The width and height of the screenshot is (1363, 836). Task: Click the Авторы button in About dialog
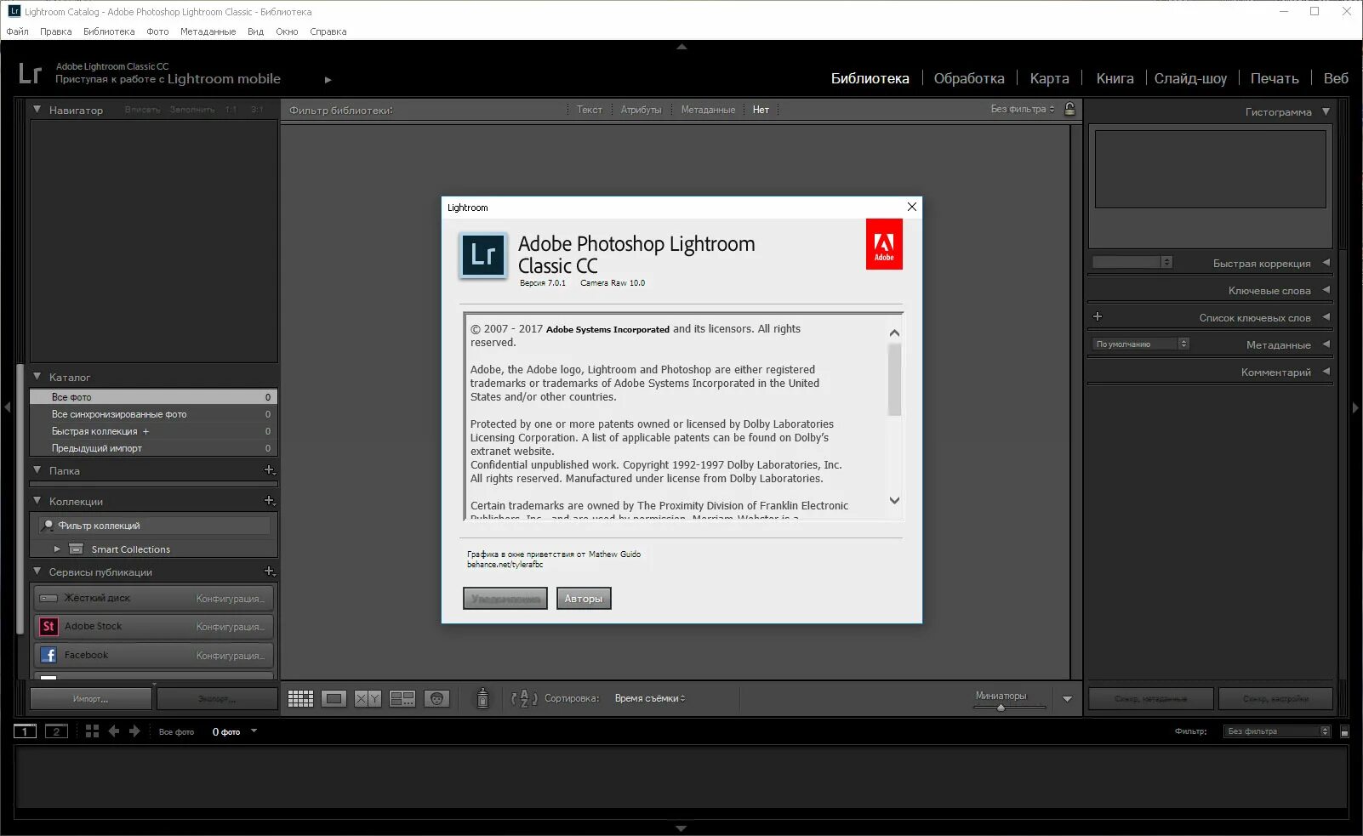click(584, 599)
